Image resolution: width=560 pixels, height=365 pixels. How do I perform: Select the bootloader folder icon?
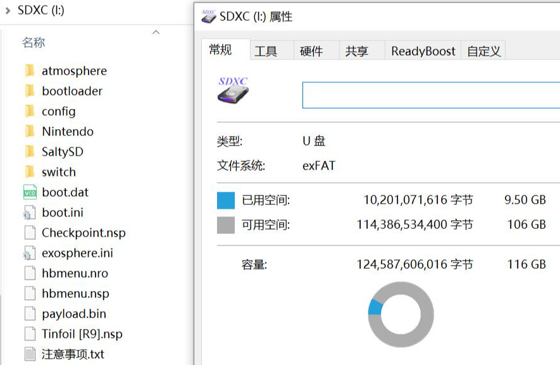[x=29, y=91]
